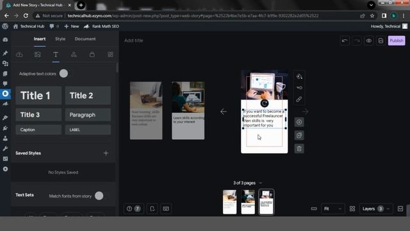Open the Shopping tab icon
This screenshot has width=410, height=231.
(x=92, y=55)
